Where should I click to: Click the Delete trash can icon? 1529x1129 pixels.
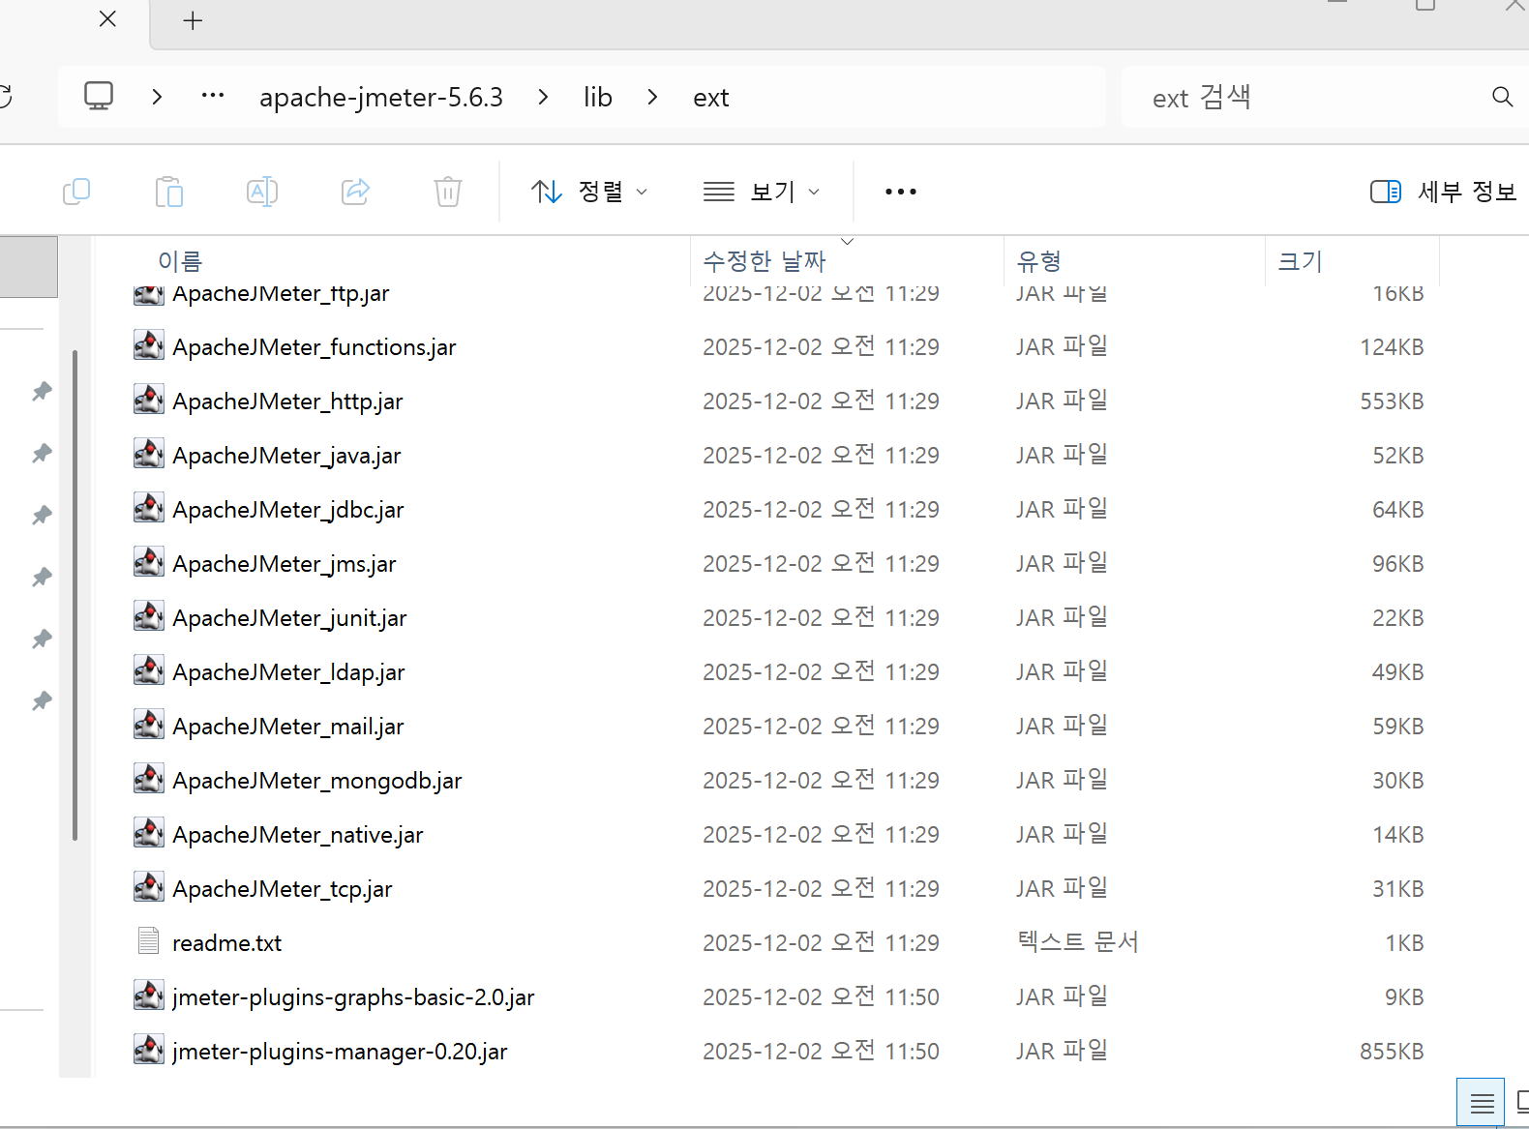pyautogui.click(x=448, y=192)
